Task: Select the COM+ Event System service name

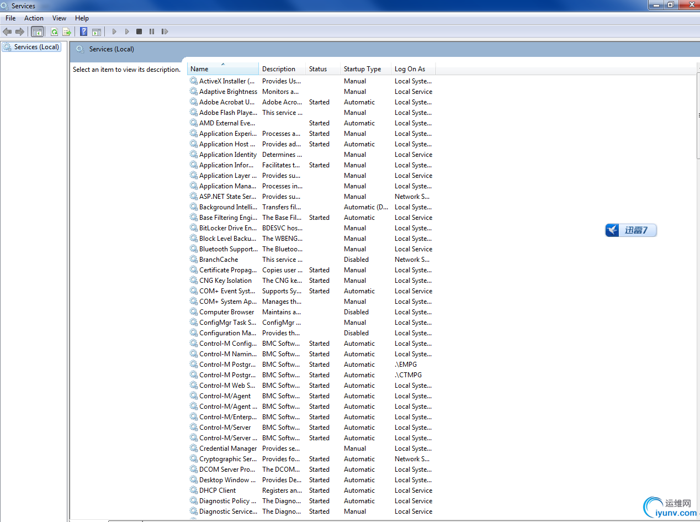Action: coord(227,291)
